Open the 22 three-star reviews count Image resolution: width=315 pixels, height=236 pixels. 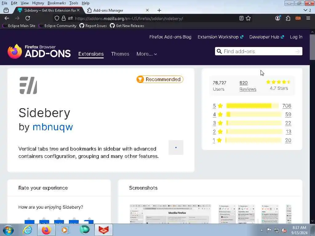288,123
